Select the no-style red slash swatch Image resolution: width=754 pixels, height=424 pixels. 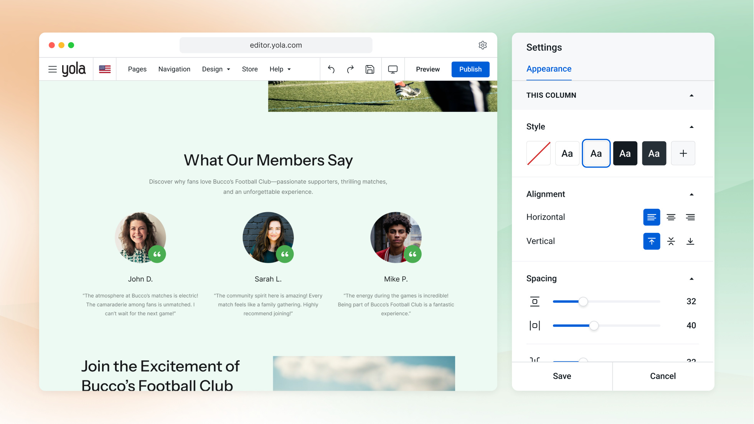click(x=538, y=153)
